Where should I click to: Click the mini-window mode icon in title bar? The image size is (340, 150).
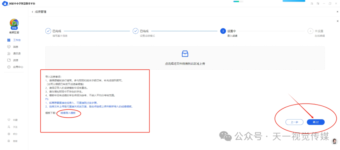[318, 3]
